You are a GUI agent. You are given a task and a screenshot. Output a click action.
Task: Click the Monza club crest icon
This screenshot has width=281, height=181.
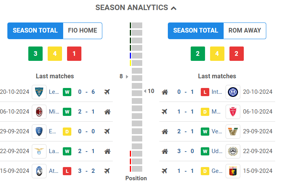[233, 112]
